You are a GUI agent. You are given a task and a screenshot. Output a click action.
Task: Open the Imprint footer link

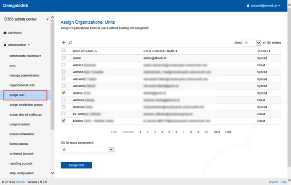pyautogui.click(x=273, y=182)
